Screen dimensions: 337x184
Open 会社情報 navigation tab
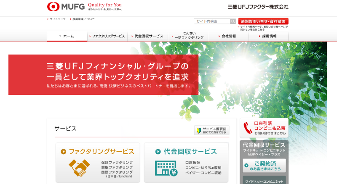point(228,36)
